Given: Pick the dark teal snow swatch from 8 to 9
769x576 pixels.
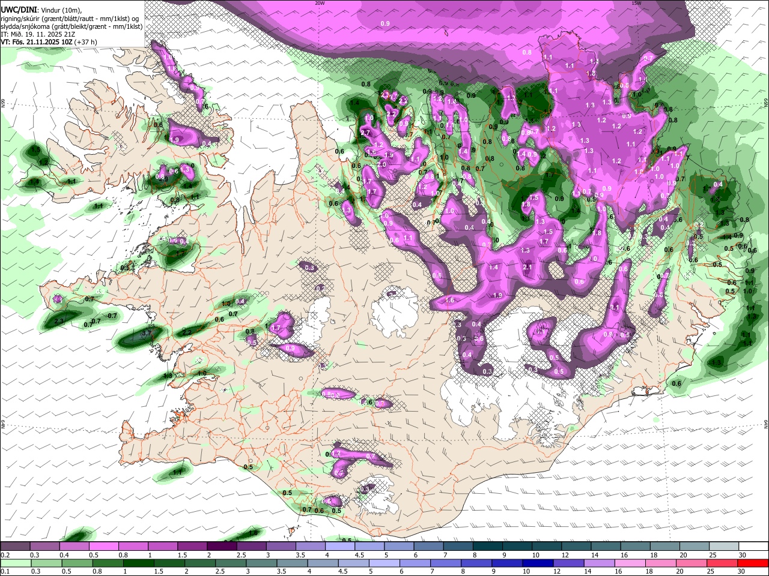Looking at the screenshot, I should [x=487, y=546].
